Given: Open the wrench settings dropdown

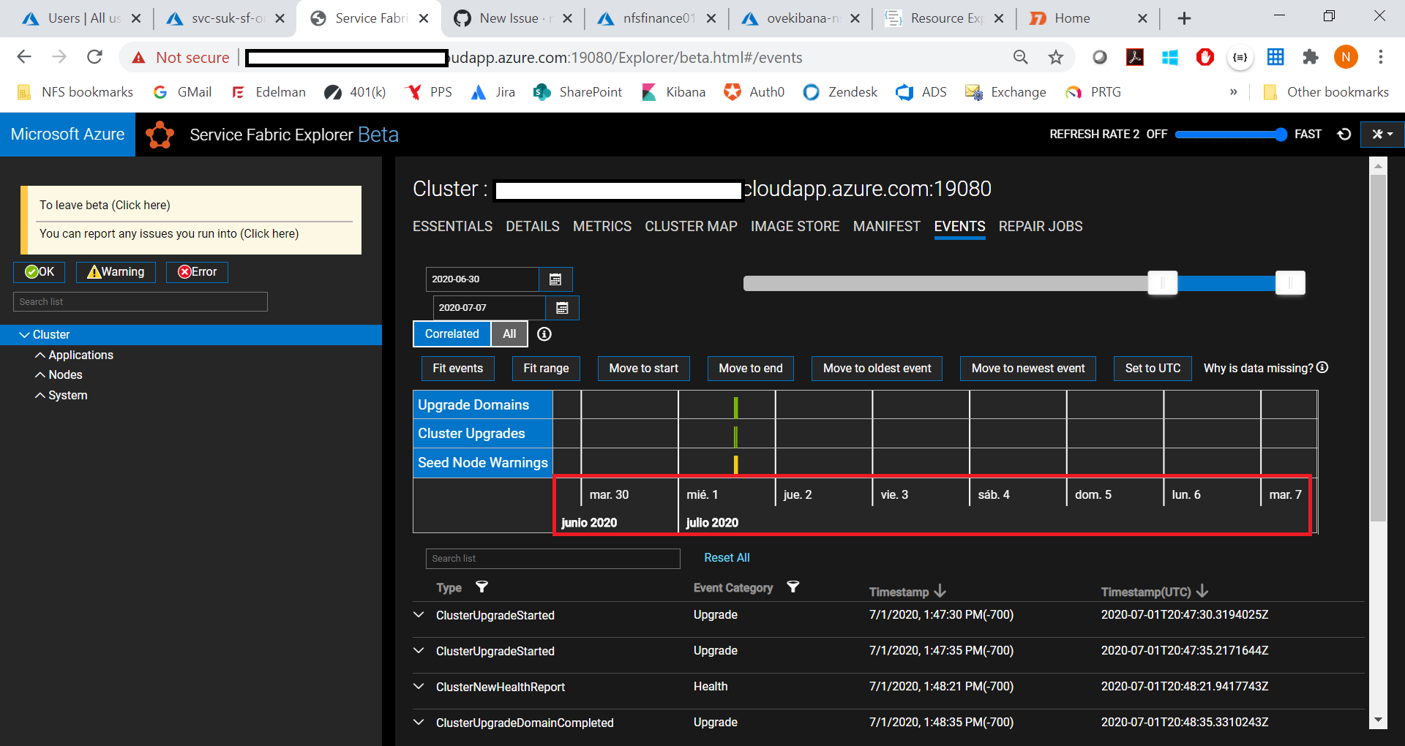Looking at the screenshot, I should (x=1382, y=134).
